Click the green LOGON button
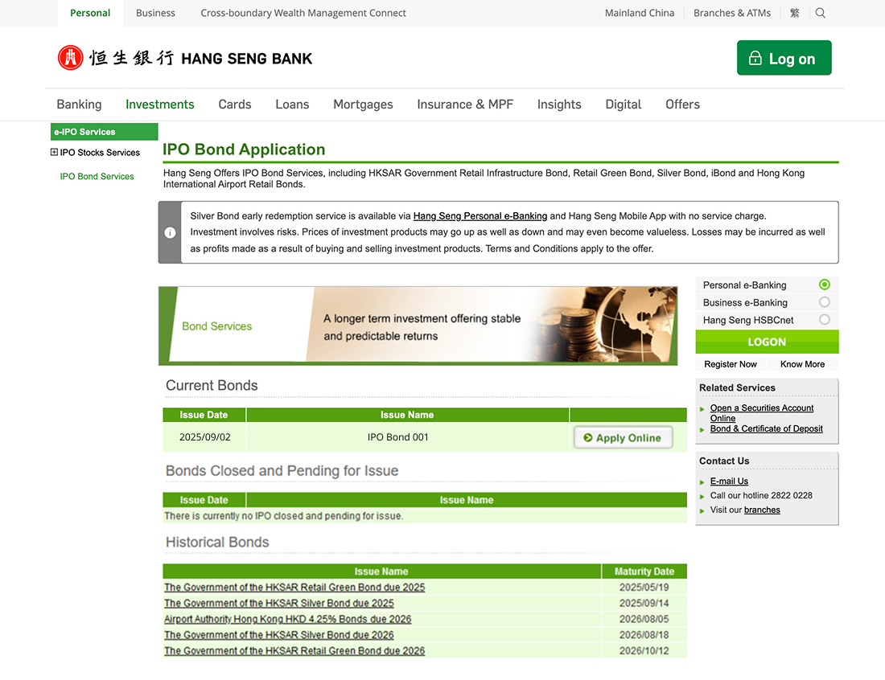Viewport: 885px width, 680px height. pyautogui.click(x=767, y=342)
